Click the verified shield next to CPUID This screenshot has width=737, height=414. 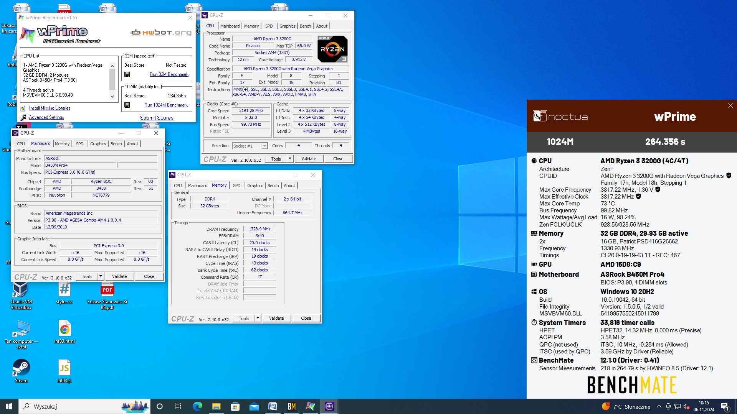click(729, 176)
